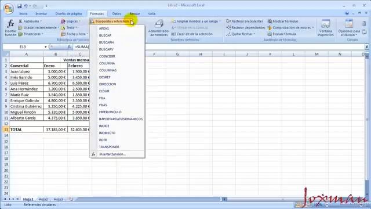Viewport: 371px width, 209px height.
Task: Click Rastrear dependientes
Action: [x=246, y=28]
